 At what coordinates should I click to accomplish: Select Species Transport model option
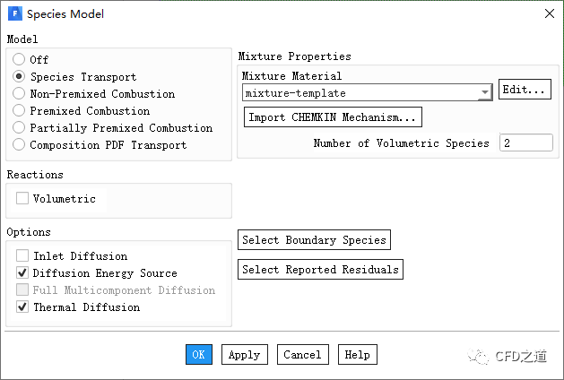(19, 77)
